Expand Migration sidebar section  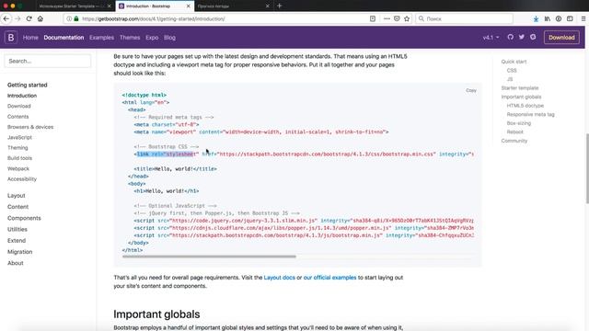pos(20,252)
